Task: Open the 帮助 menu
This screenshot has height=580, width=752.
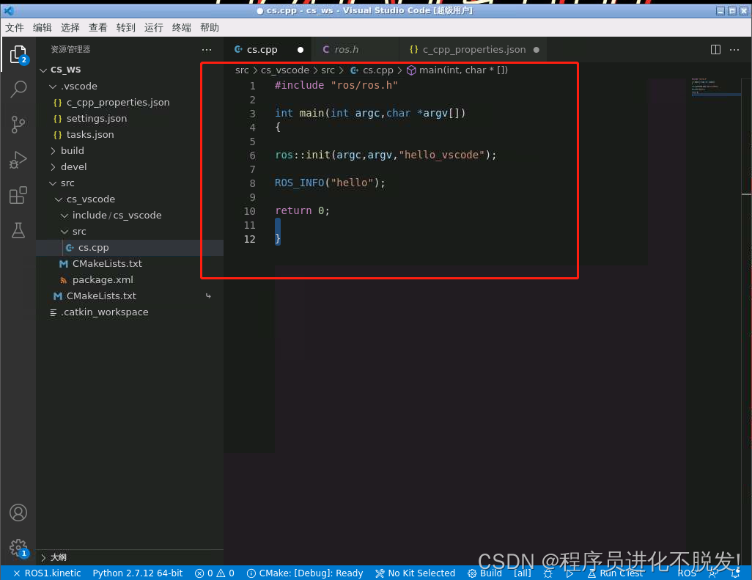Action: 210,28
